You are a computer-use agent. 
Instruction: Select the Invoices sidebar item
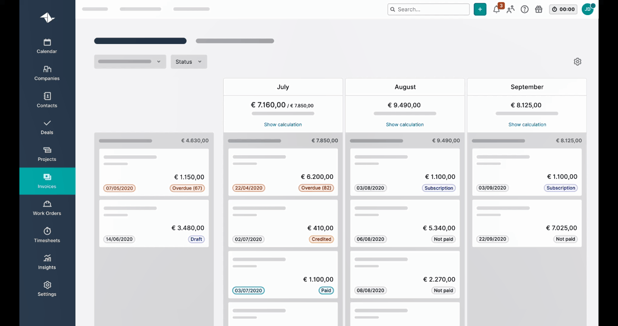pos(47,181)
